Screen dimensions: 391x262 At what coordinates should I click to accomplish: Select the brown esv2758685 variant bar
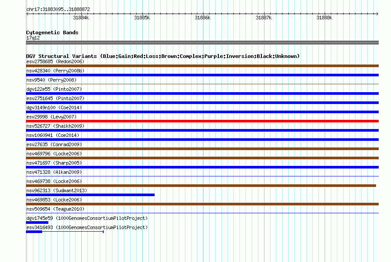[x=202, y=66]
